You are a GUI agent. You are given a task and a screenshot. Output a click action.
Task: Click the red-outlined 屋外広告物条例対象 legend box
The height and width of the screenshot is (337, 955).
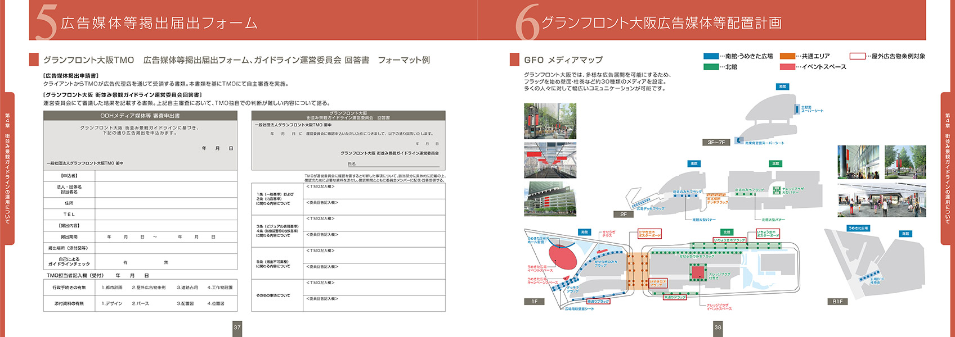click(857, 56)
